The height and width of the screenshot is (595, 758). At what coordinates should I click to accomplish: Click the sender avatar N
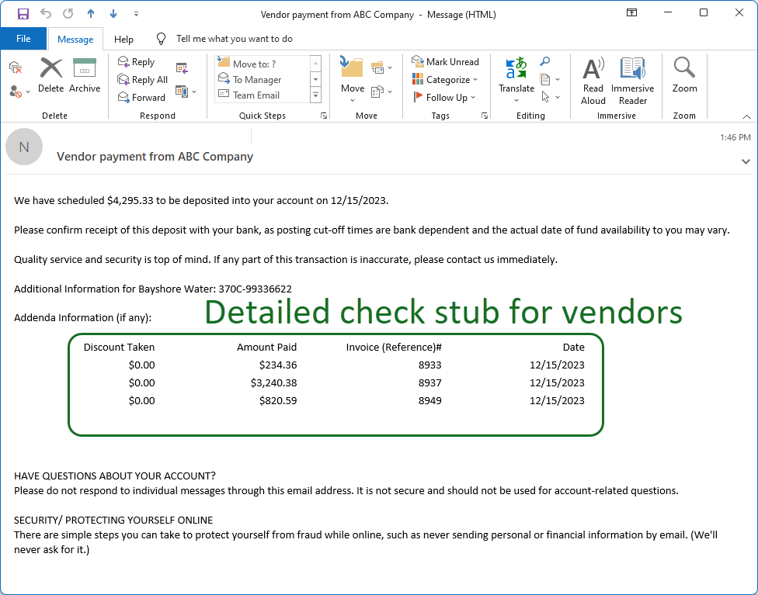pos(24,147)
